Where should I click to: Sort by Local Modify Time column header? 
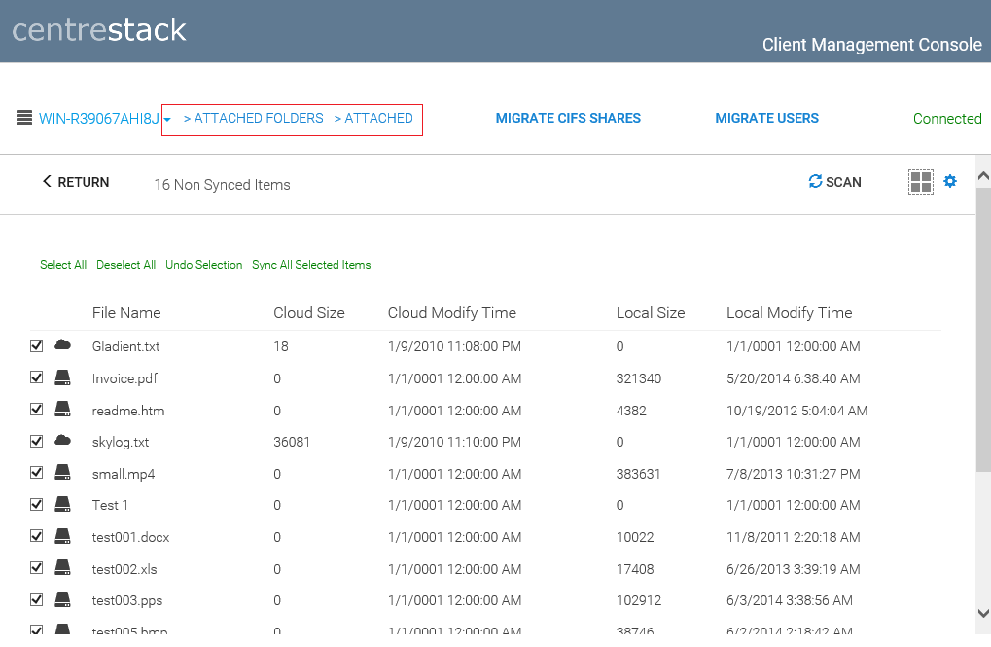click(790, 313)
